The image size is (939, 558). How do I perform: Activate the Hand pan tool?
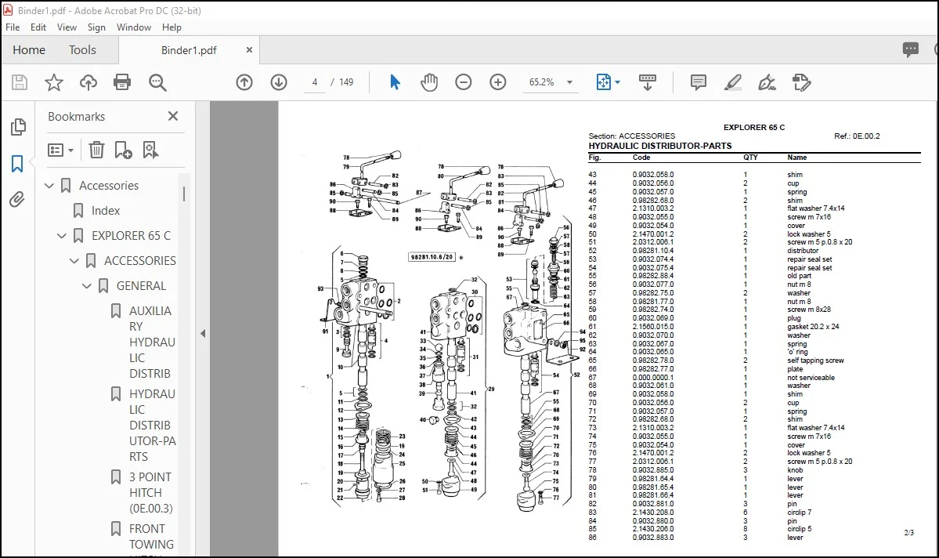tap(429, 82)
